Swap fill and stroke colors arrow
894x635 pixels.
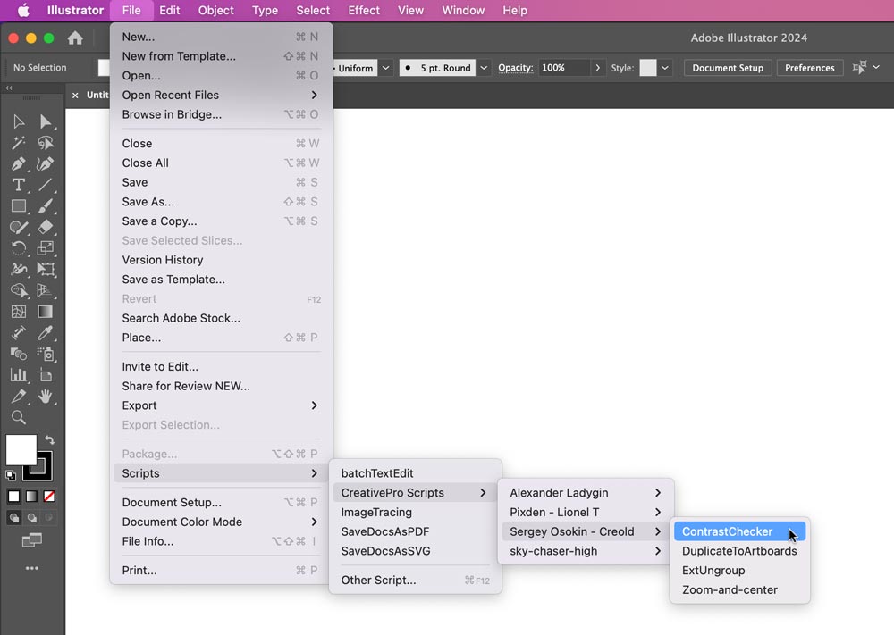point(49,439)
